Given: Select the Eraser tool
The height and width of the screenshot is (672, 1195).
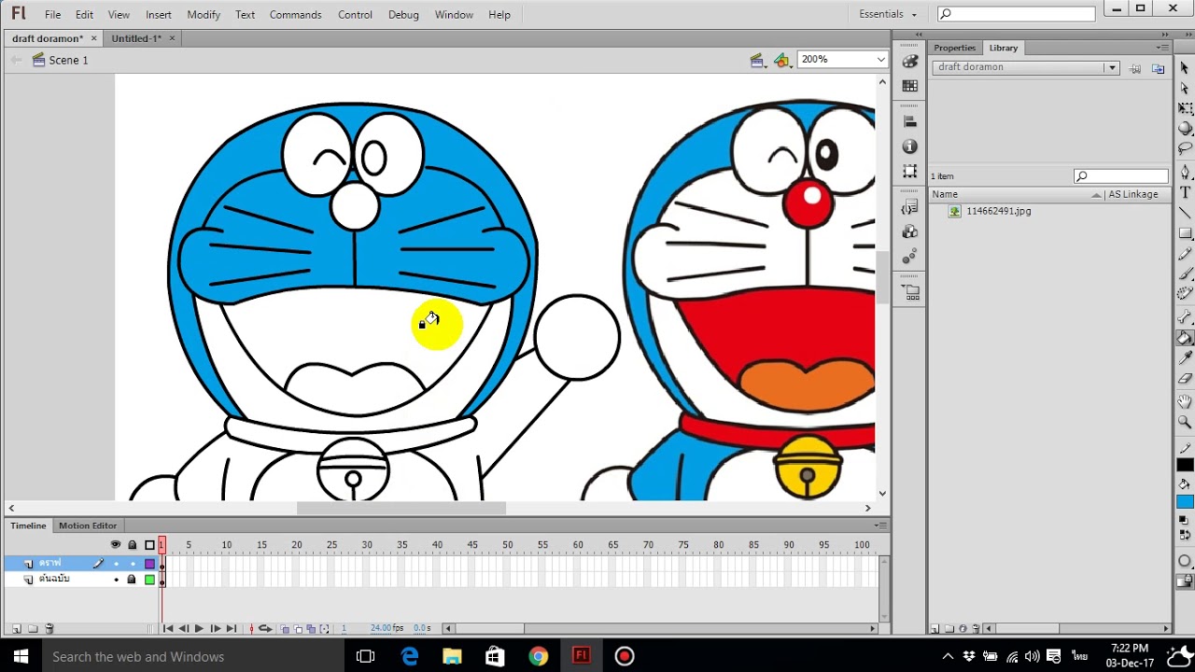Looking at the screenshot, I should pyautogui.click(x=1185, y=379).
